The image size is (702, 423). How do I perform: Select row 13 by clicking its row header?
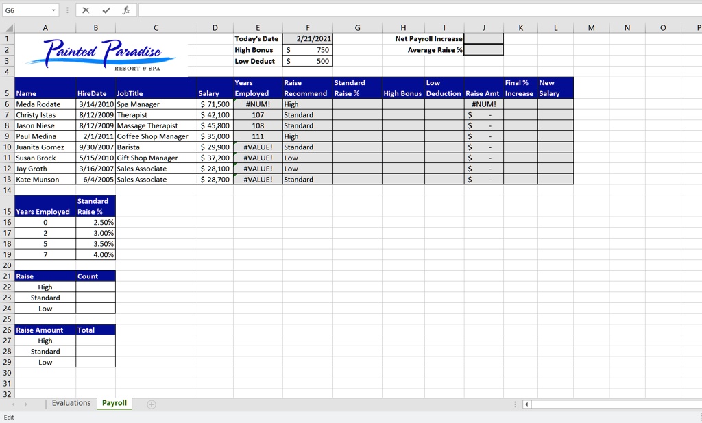pos(7,179)
